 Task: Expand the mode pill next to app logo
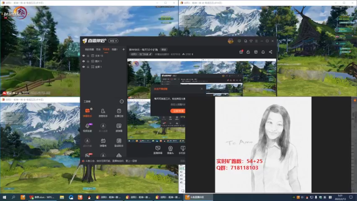click(x=113, y=41)
